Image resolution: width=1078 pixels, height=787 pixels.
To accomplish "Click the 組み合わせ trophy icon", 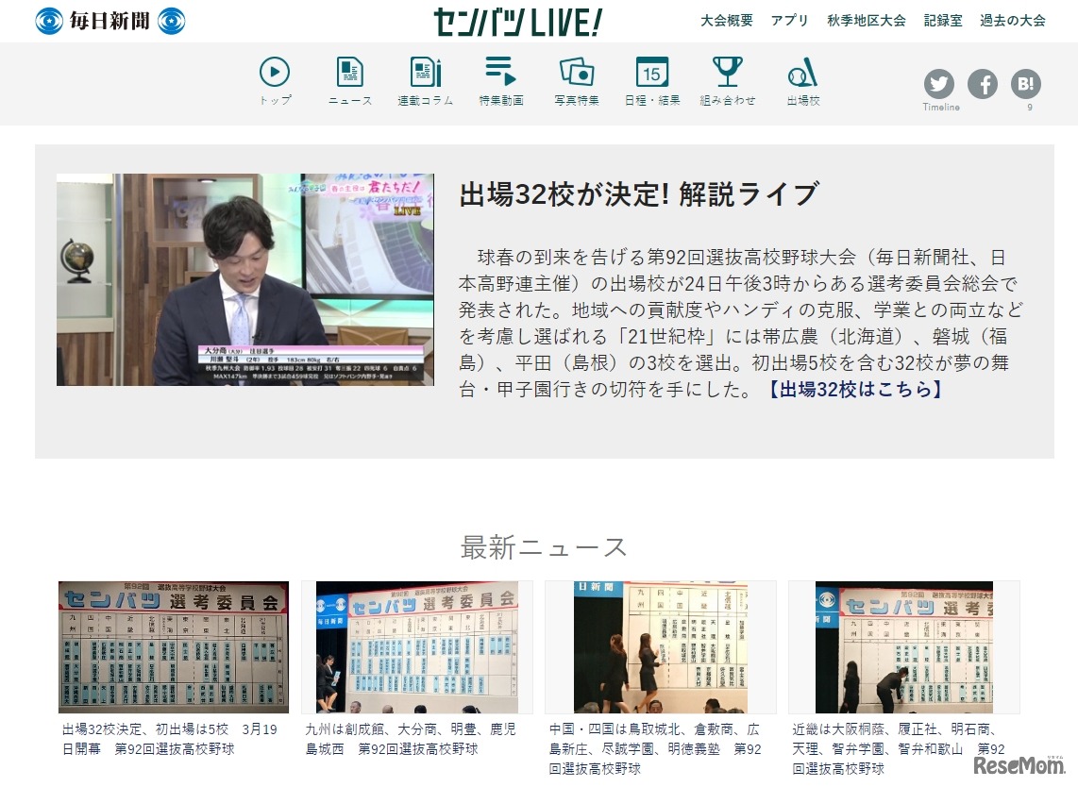I will pyautogui.click(x=726, y=71).
